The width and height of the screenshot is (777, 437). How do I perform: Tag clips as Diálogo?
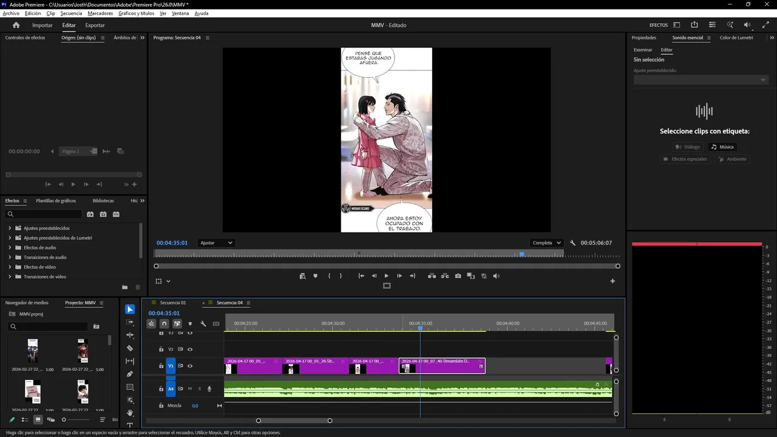click(688, 147)
